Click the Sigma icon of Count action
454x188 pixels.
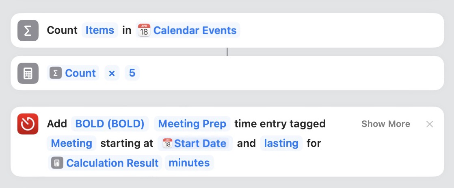28,31
